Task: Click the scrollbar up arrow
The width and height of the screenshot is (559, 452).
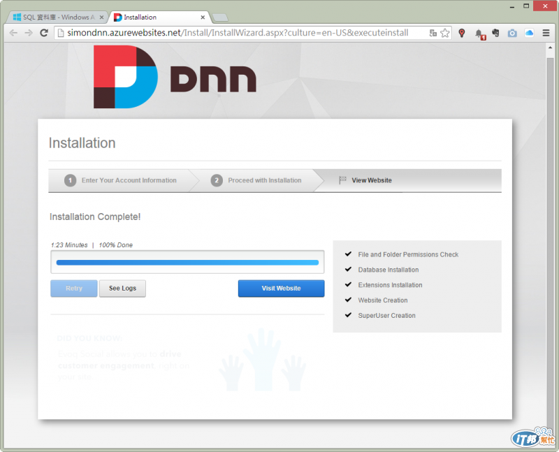Action: pyautogui.click(x=550, y=48)
